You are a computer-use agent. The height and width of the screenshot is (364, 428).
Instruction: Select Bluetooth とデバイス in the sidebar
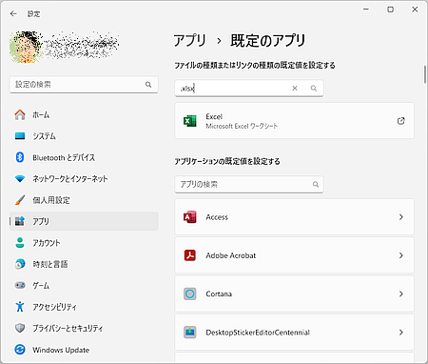84,157
